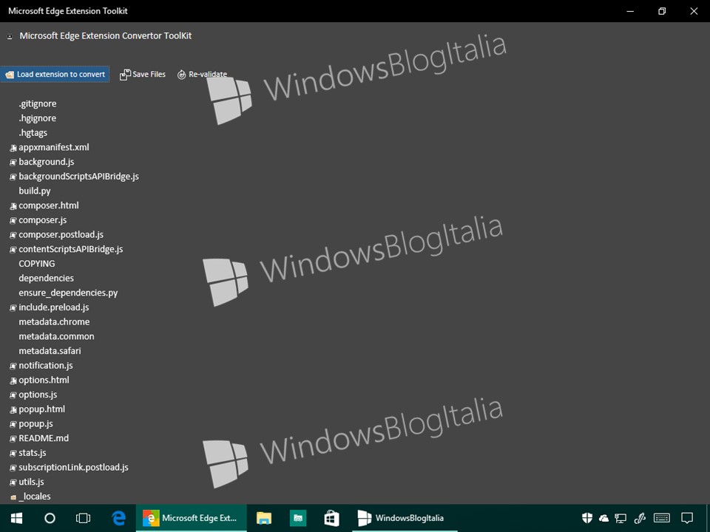710x532 pixels.
Task: Click the icon next to options.js
Action: tap(13, 395)
